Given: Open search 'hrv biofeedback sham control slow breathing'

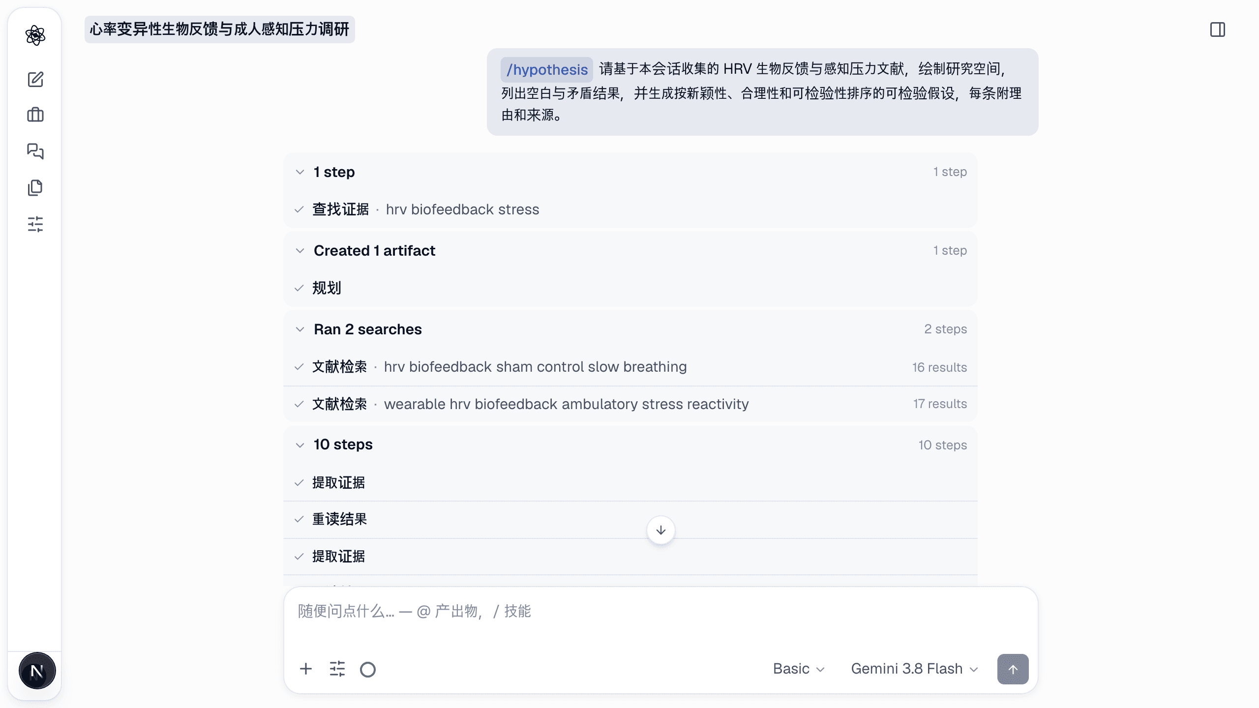Looking at the screenshot, I should [x=630, y=367].
